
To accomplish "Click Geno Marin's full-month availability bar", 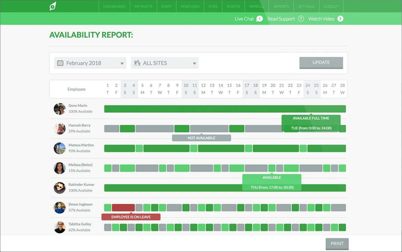I will 225,109.
